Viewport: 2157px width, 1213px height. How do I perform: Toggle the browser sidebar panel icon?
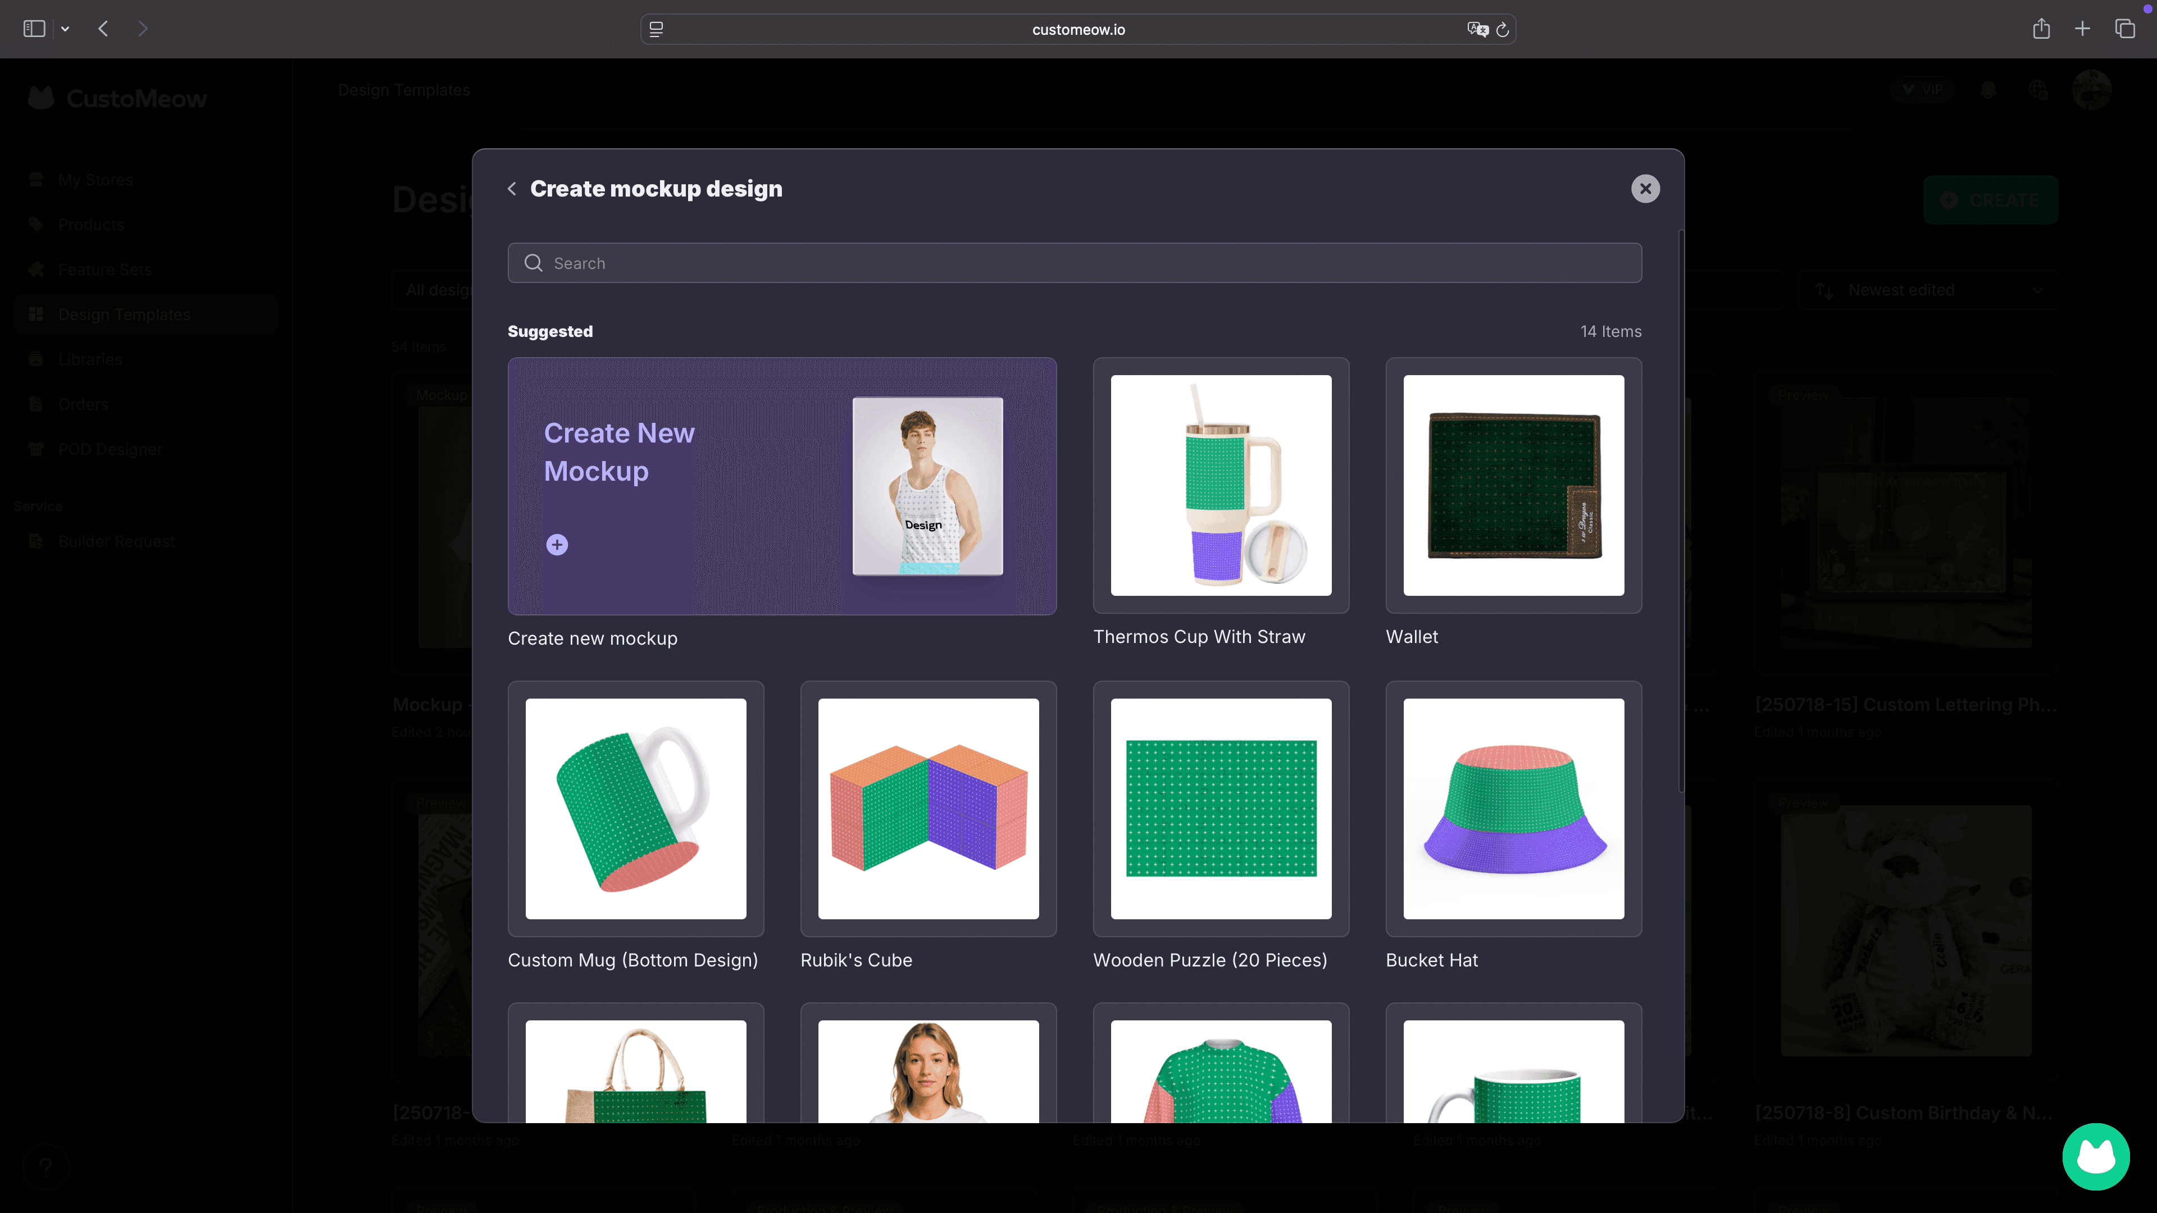coord(34,29)
